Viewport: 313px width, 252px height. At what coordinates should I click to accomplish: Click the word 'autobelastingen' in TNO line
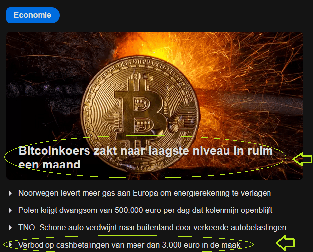click(259, 227)
